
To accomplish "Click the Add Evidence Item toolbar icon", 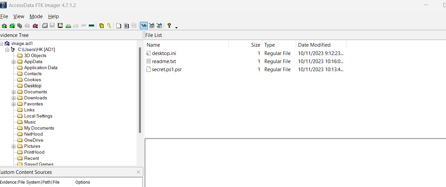I will (x=4, y=26).
